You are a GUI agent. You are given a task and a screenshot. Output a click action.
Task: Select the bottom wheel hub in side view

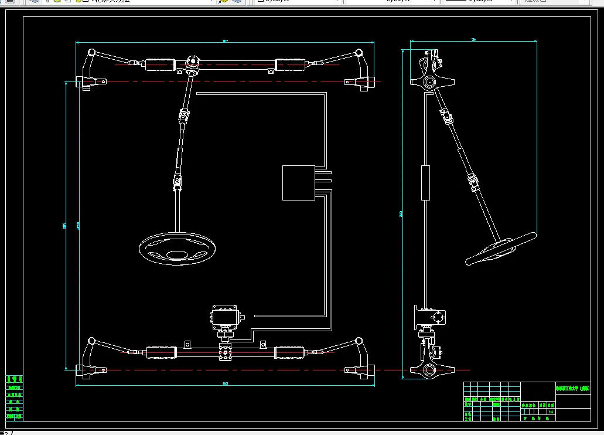pyautogui.click(x=430, y=370)
